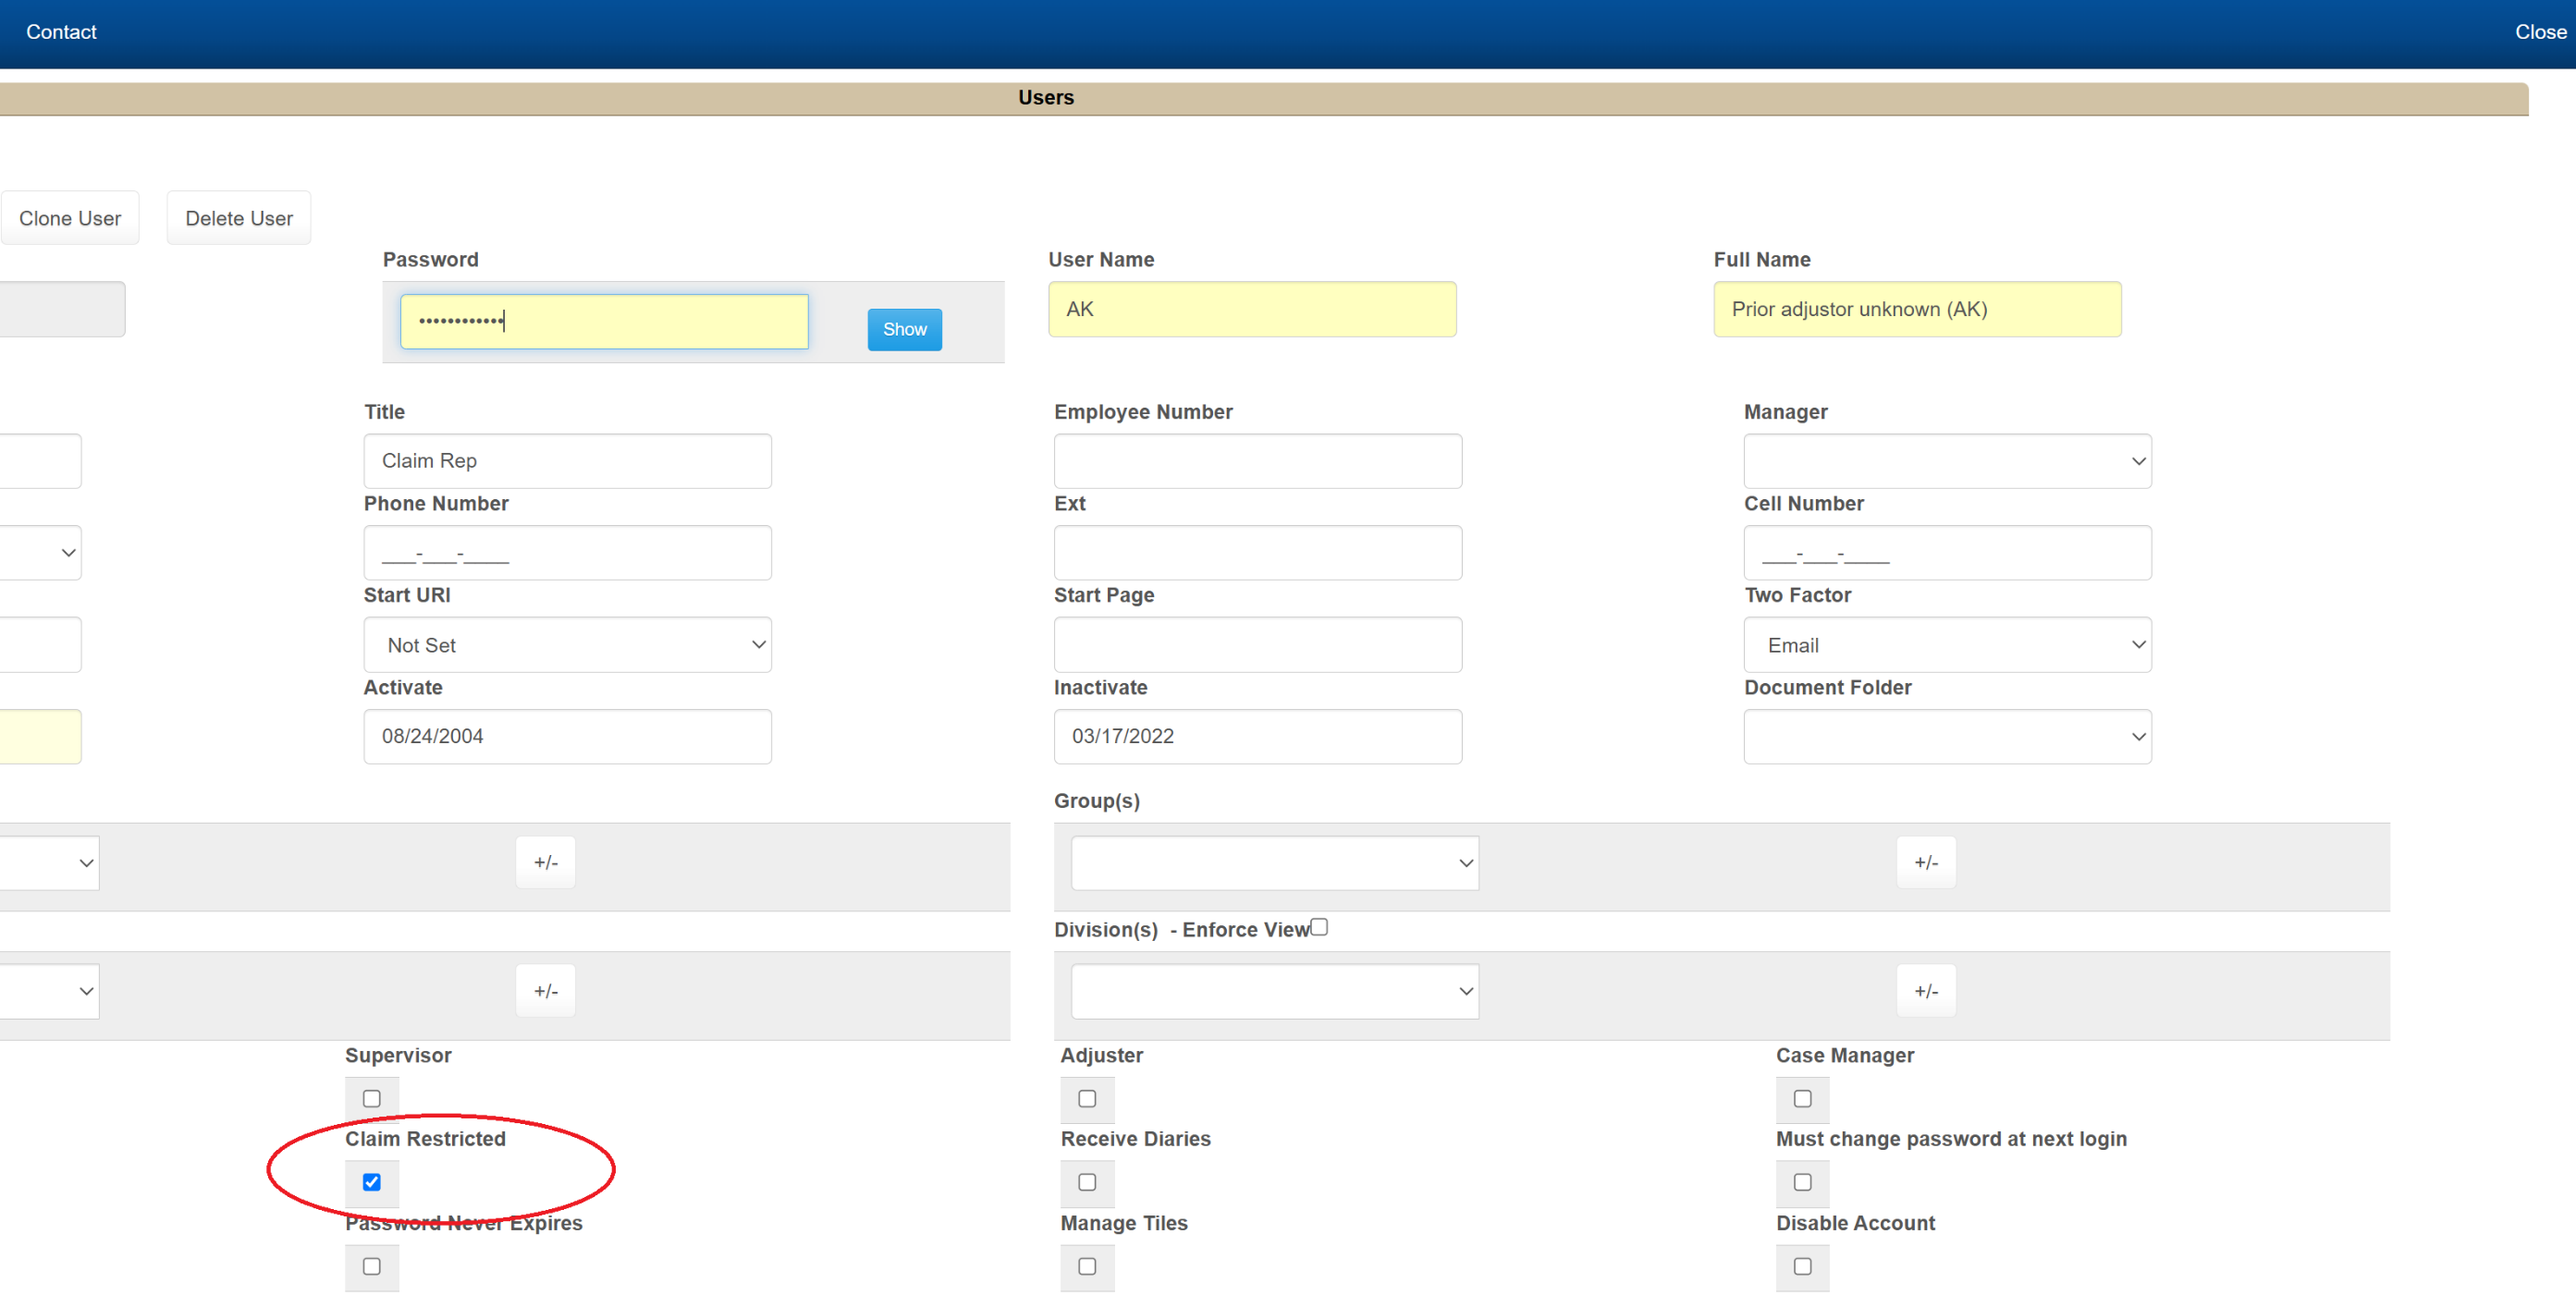This screenshot has width=2576, height=1295.
Task: Open the Contact menu item
Action: coord(61,32)
